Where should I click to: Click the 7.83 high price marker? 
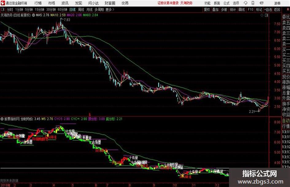pos(67,20)
